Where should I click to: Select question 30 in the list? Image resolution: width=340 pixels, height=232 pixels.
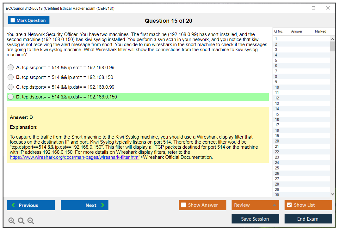301,195
